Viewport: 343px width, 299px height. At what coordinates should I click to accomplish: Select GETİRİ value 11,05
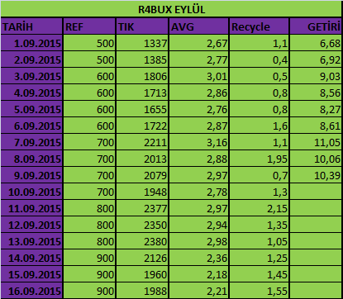pyautogui.click(x=316, y=142)
